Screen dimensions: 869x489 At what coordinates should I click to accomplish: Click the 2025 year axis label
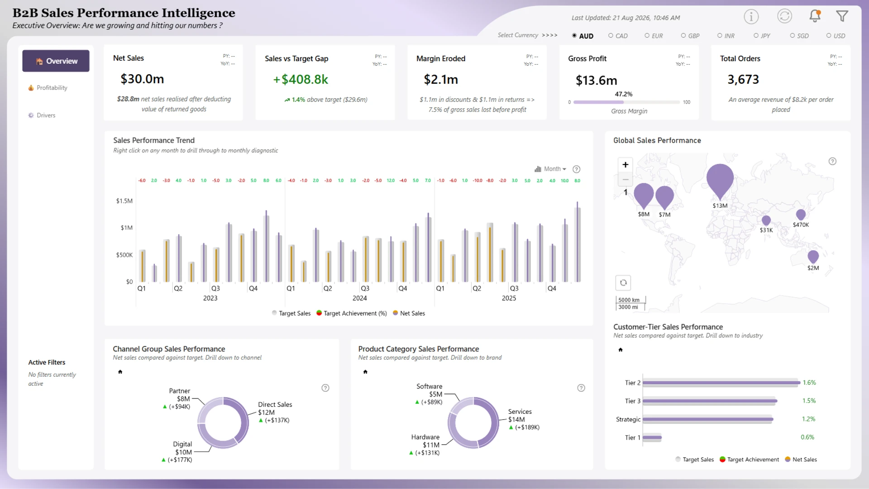(x=509, y=298)
